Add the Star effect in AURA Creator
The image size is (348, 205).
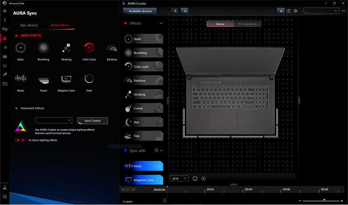144,122
